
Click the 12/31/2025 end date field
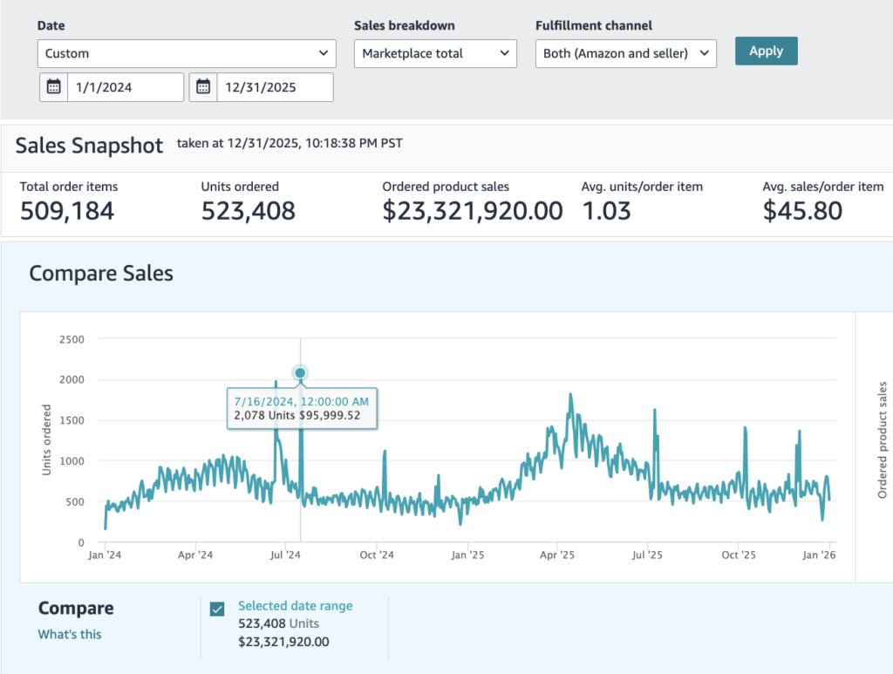[275, 87]
